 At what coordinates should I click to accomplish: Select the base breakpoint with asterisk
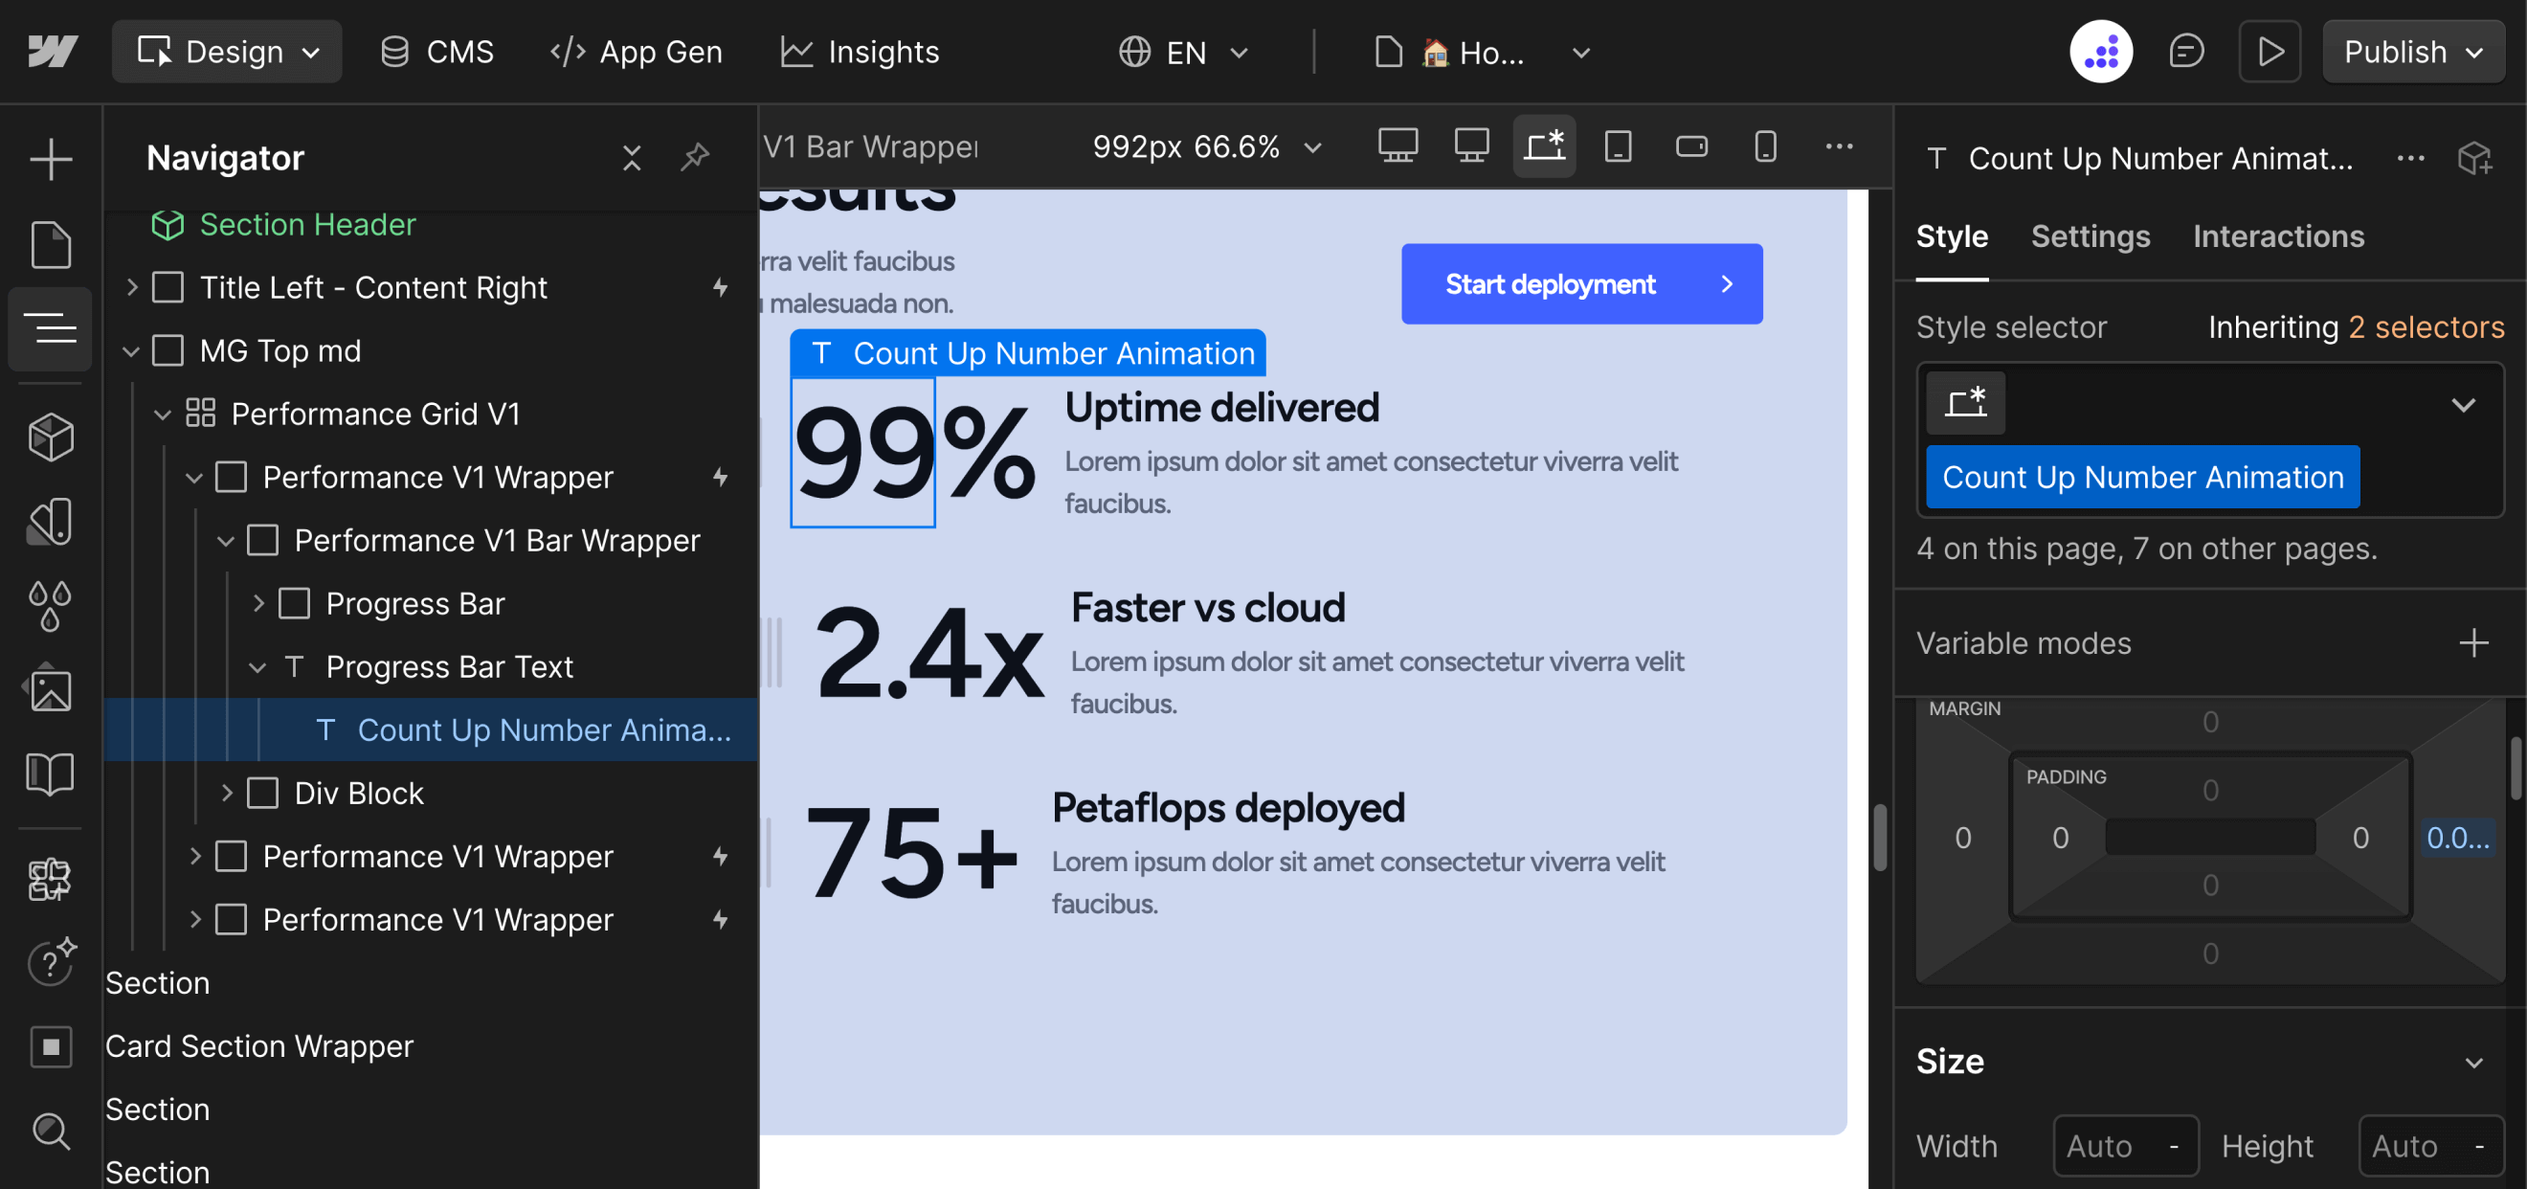1544,146
